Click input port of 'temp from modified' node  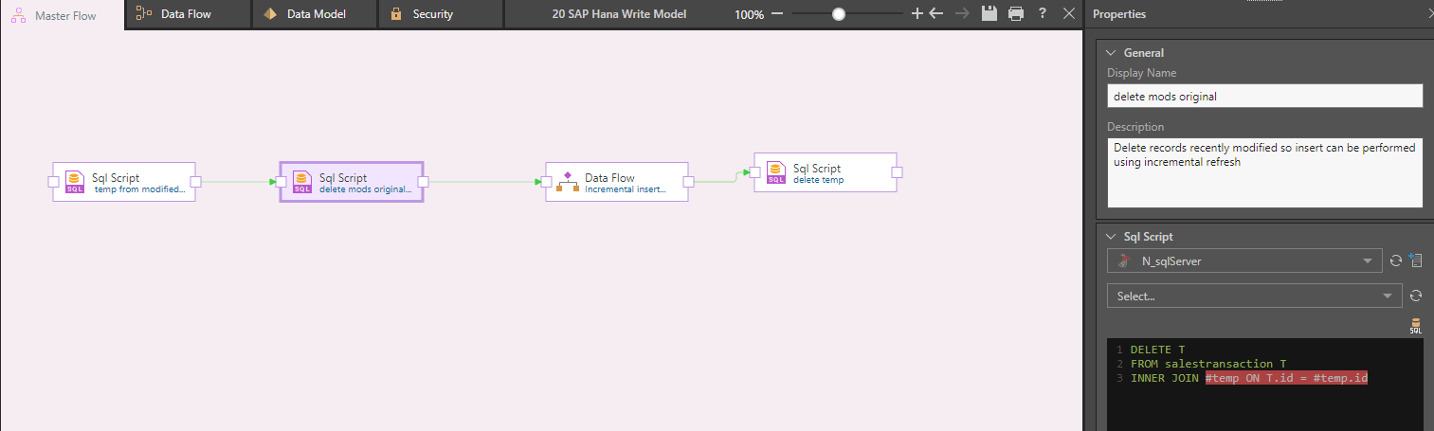[x=54, y=182]
